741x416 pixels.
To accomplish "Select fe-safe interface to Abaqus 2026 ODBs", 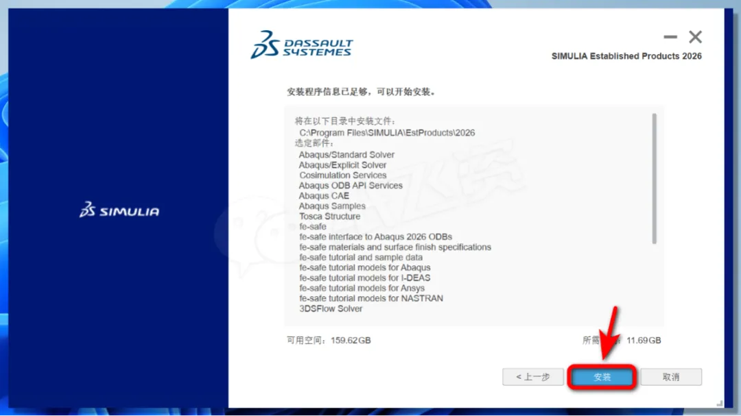I will pyautogui.click(x=376, y=237).
